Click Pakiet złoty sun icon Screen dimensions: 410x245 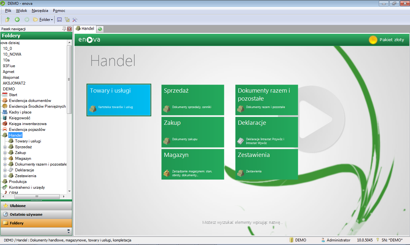373,40
